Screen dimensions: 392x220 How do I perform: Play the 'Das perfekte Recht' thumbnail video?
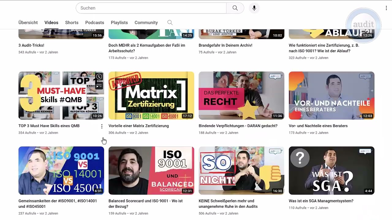[x=241, y=96]
